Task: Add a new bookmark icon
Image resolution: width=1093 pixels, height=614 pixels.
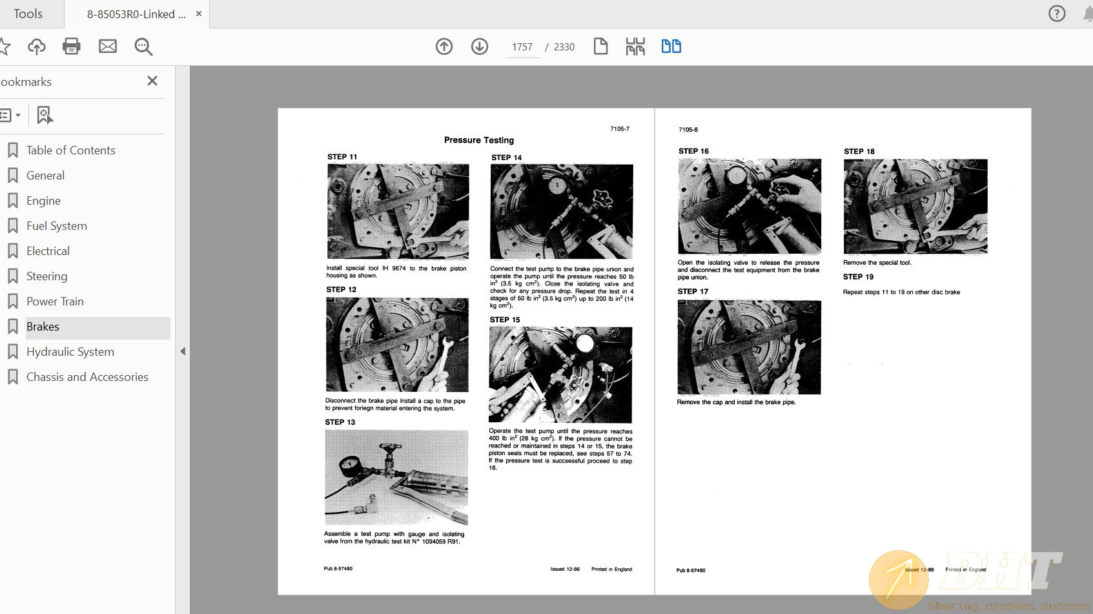Action: 45,116
